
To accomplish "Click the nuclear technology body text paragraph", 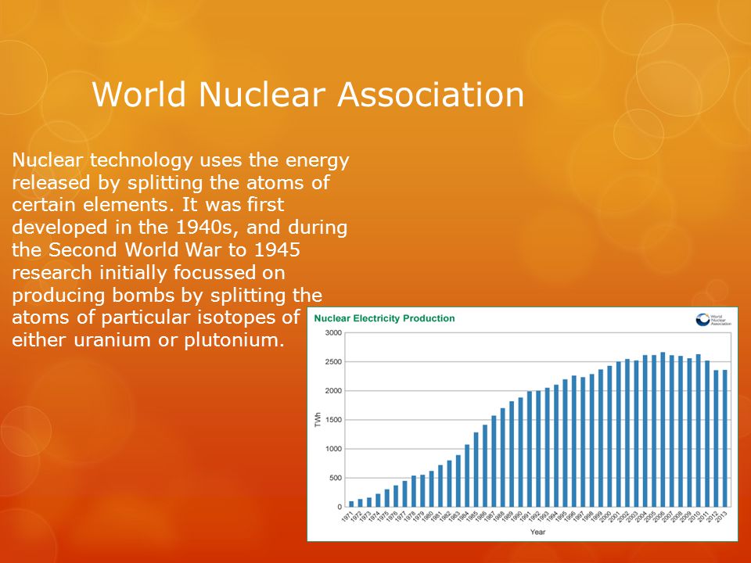I will [180, 249].
